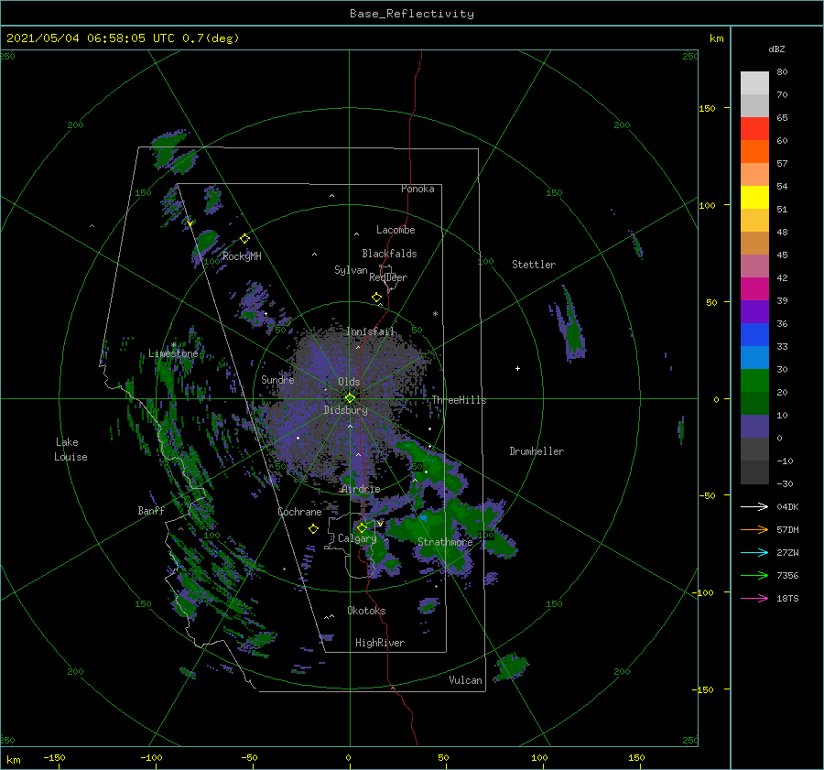The width and height of the screenshot is (824, 770).
Task: Click the dBZ legend heading
Action: point(776,49)
